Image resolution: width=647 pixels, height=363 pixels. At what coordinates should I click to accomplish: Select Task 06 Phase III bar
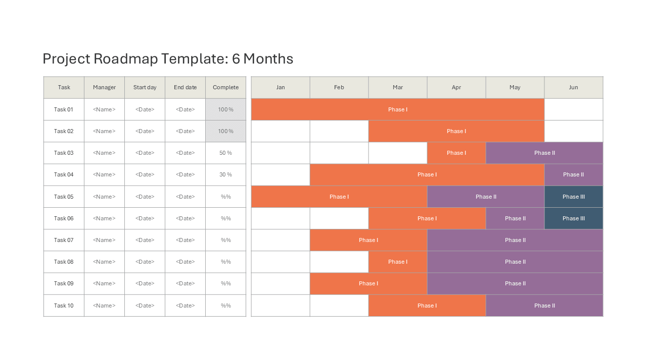click(x=574, y=218)
